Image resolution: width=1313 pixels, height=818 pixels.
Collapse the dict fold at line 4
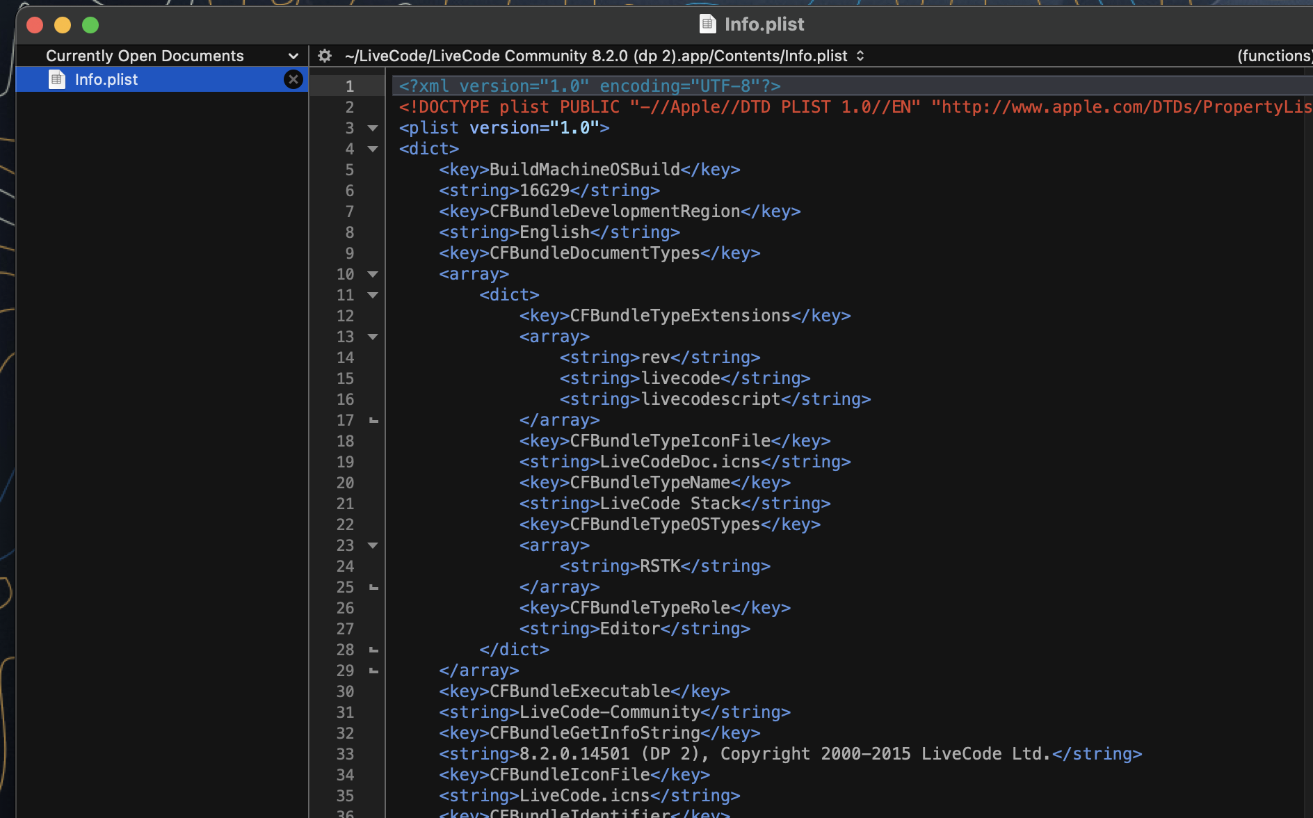(373, 149)
